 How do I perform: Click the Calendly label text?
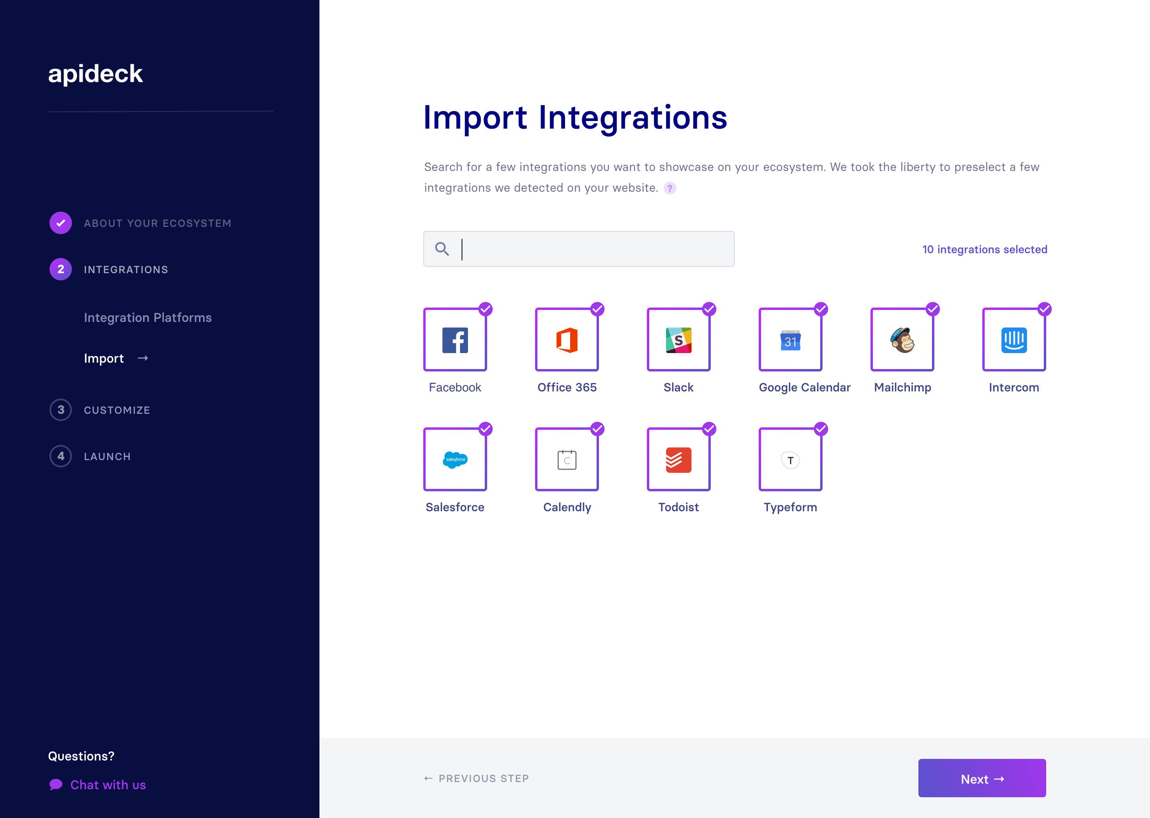(x=567, y=507)
